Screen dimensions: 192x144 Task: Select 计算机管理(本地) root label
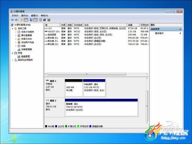coord(23,25)
